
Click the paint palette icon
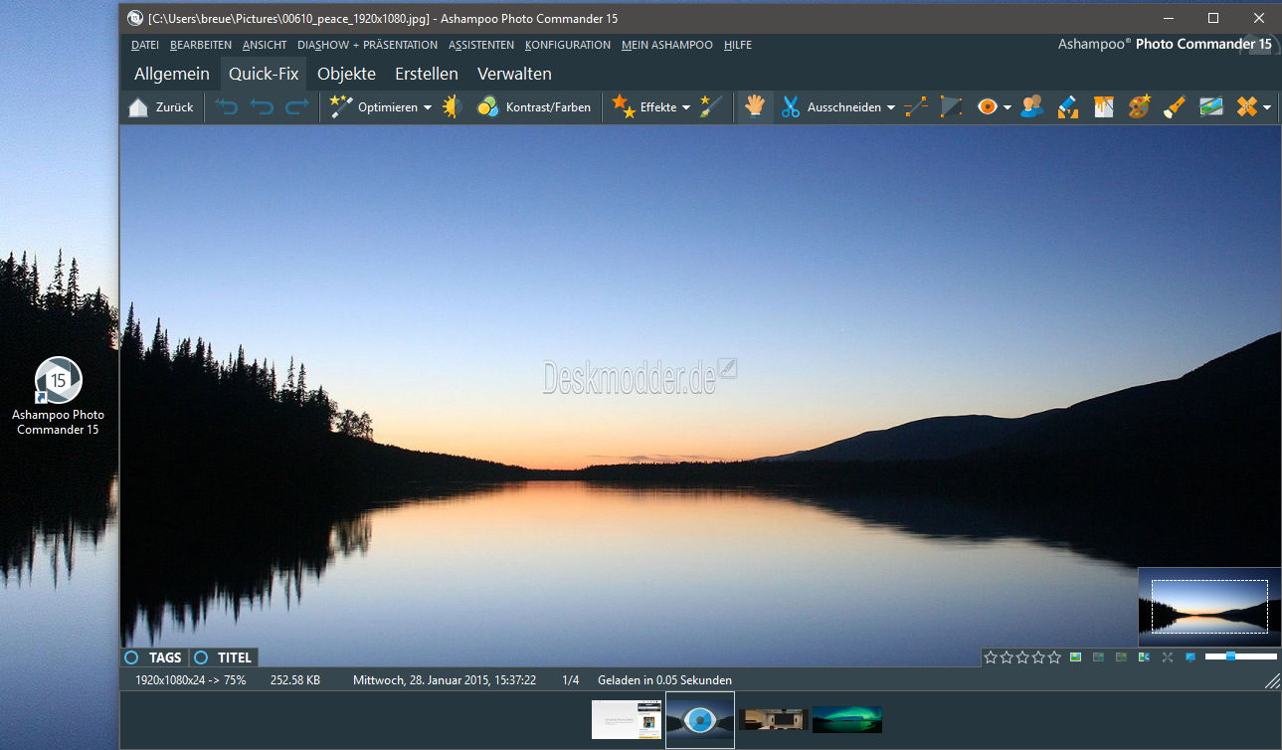click(1139, 106)
